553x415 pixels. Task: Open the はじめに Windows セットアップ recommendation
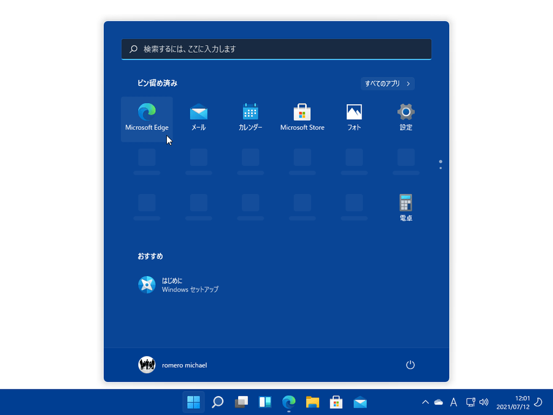click(x=179, y=285)
